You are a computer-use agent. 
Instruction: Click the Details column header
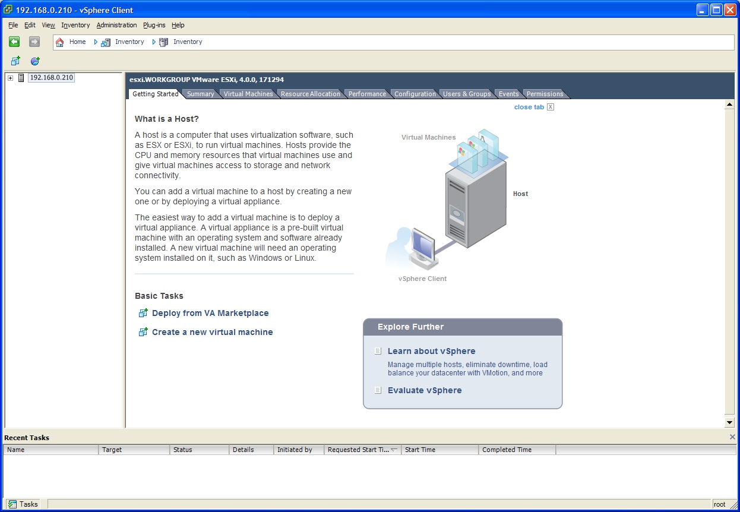[x=252, y=450]
